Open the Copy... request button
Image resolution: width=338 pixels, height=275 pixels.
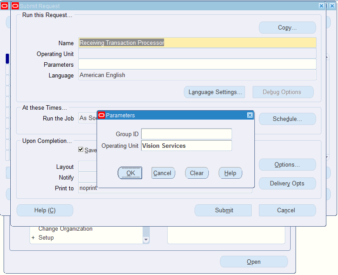pyautogui.click(x=287, y=27)
